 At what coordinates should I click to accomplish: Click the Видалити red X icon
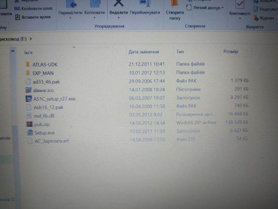click(x=118, y=3)
